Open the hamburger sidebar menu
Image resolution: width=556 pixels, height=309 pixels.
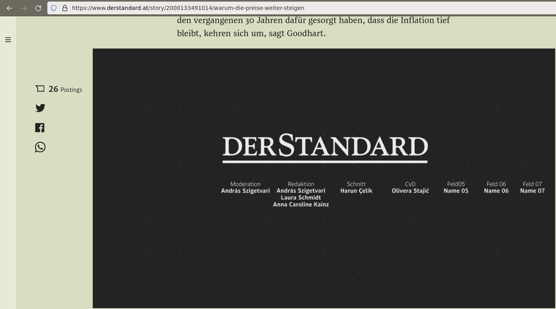pos(8,40)
